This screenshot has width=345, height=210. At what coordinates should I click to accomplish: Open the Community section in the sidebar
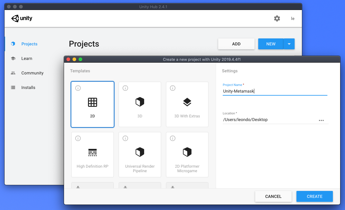[x=32, y=73]
